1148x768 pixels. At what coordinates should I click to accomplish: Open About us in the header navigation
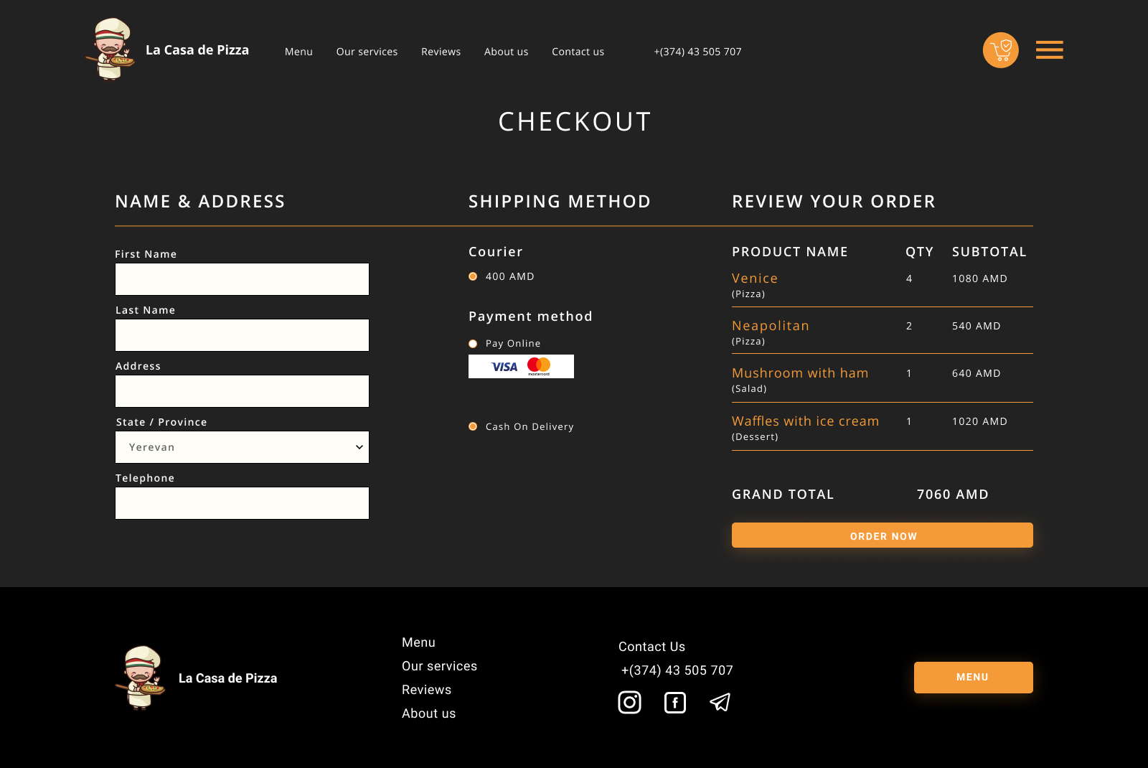pos(506,52)
